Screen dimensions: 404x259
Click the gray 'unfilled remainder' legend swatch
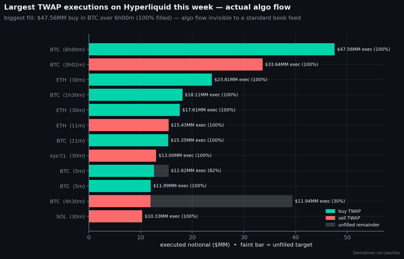[x=330, y=225]
